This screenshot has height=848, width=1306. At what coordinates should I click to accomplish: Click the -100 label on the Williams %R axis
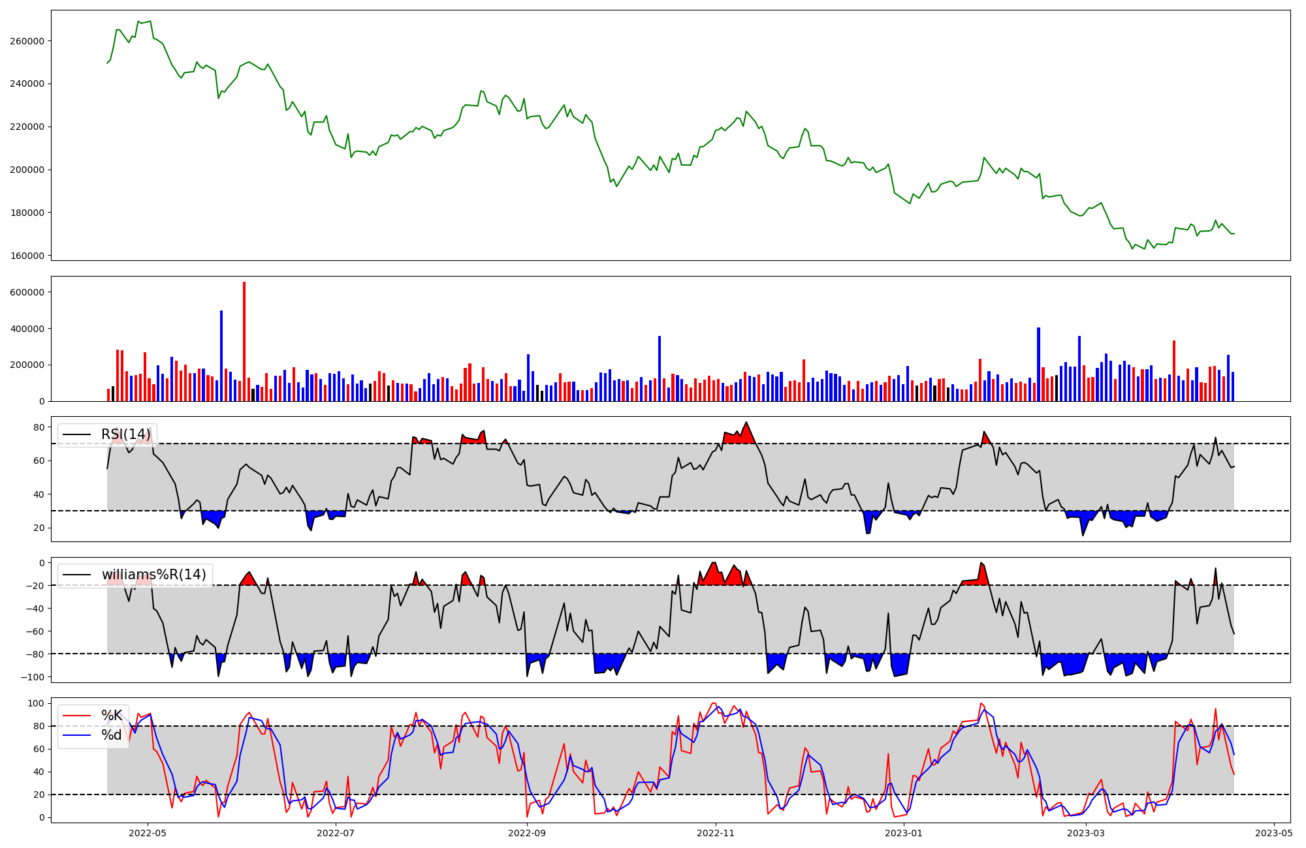[x=33, y=677]
